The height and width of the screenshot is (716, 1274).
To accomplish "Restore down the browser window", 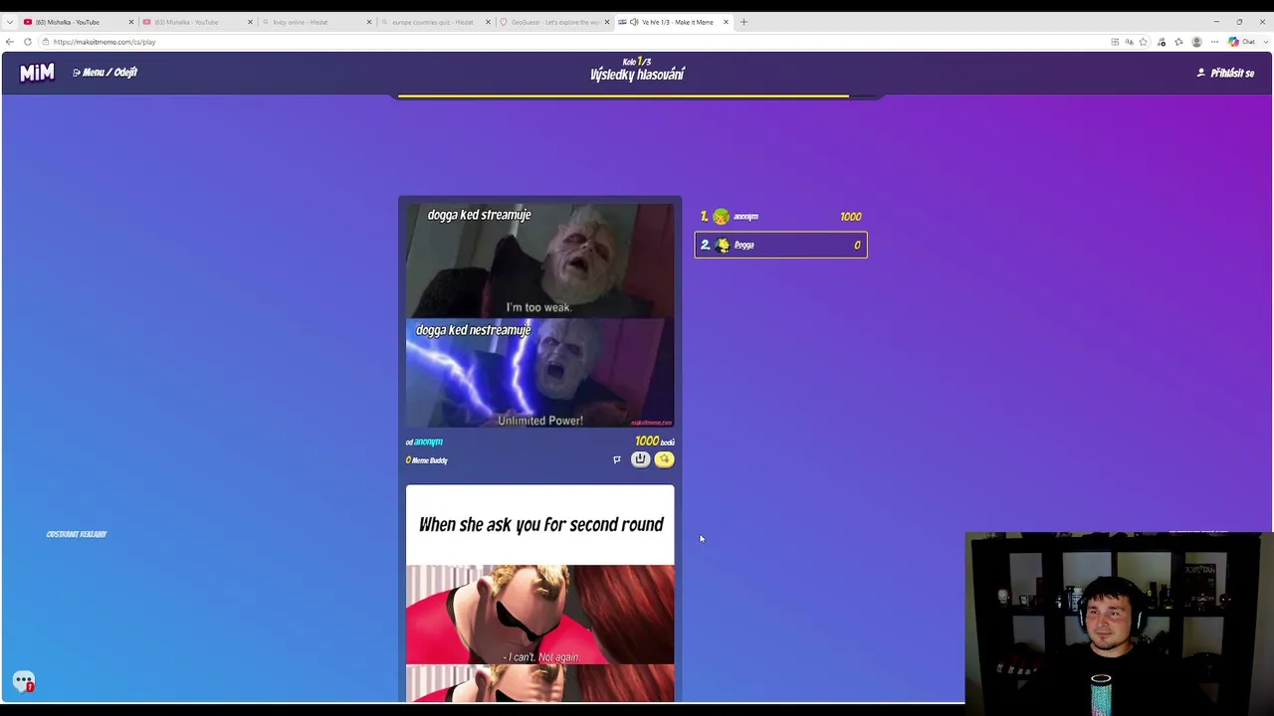I will (x=1239, y=22).
